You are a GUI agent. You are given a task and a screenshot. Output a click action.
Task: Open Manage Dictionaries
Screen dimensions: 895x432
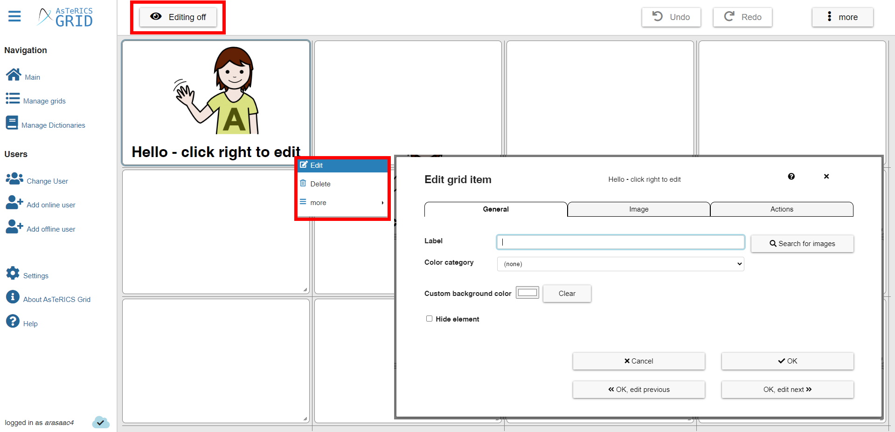13,122
